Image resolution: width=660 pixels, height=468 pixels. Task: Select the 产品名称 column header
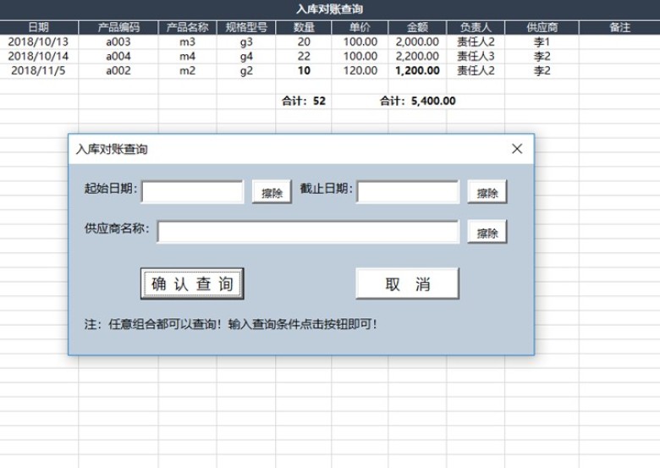pos(187,27)
